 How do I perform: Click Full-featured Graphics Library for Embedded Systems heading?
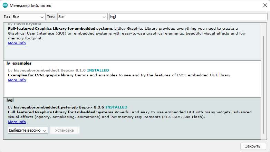(x=61, y=112)
